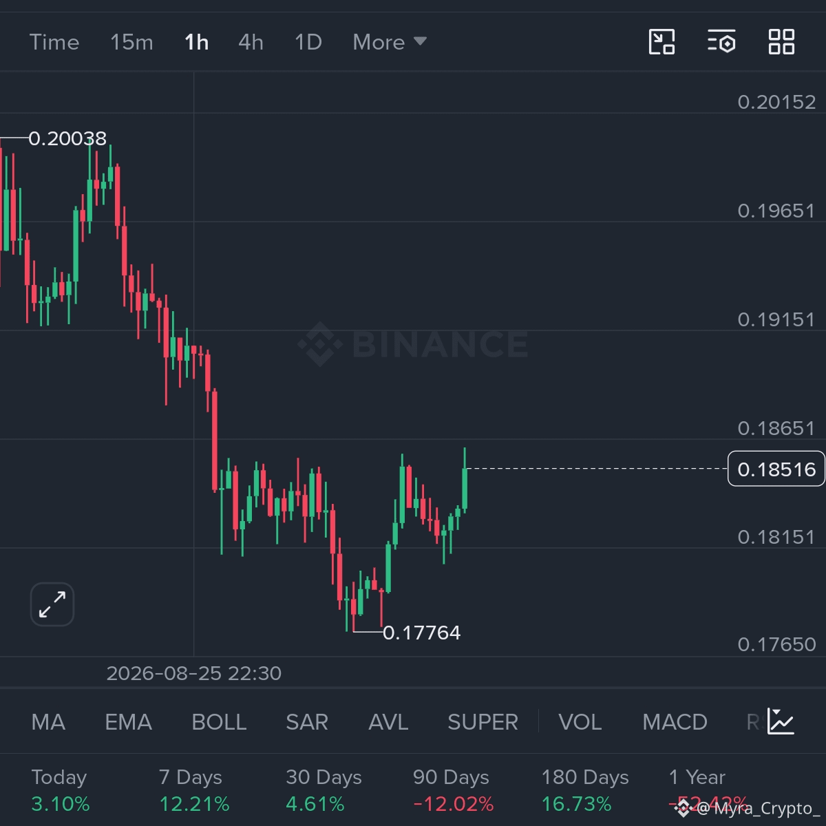
Task: Select the Time interval tab
Action: (54, 42)
